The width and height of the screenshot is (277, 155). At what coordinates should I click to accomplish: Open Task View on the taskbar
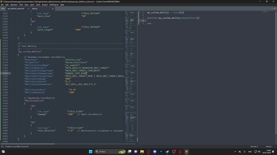[x=129, y=152]
